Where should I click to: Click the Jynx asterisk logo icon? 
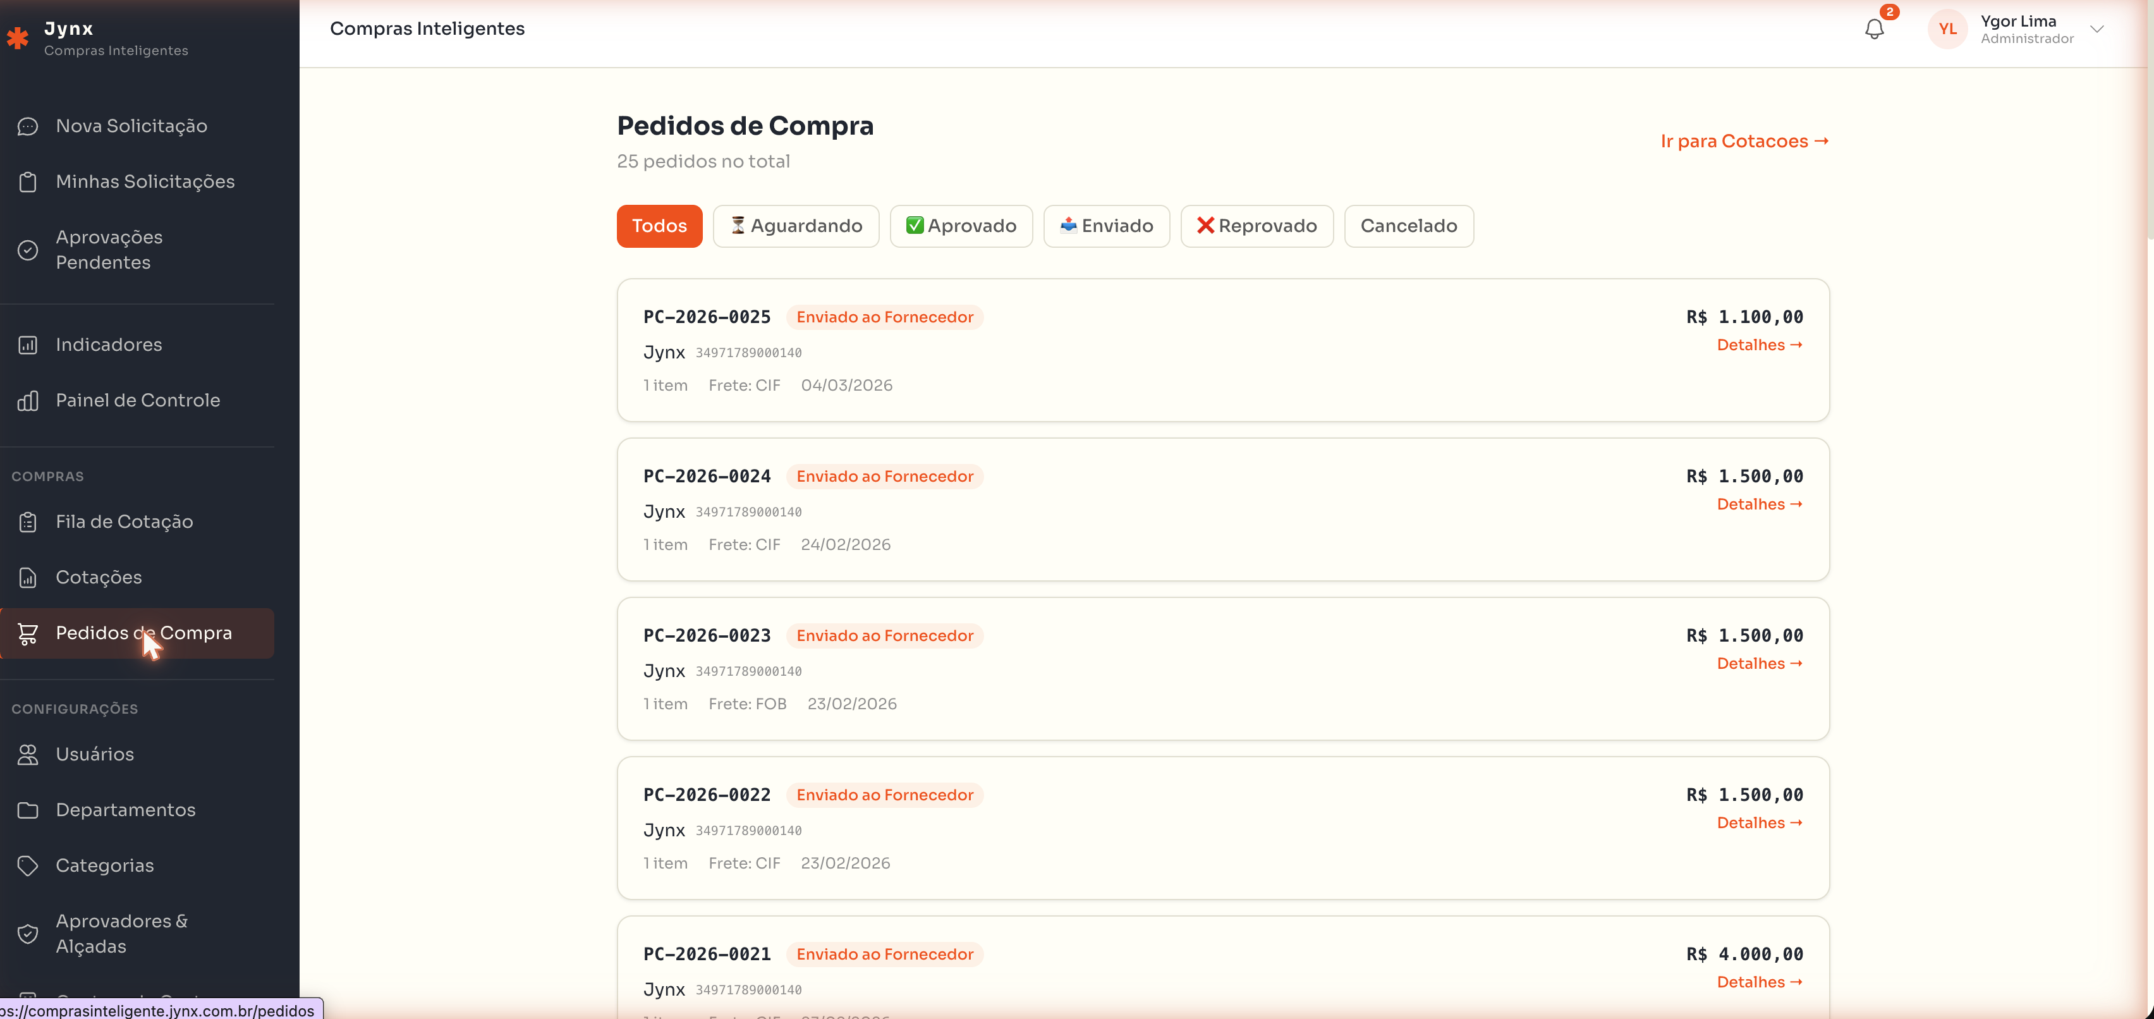click(x=18, y=38)
